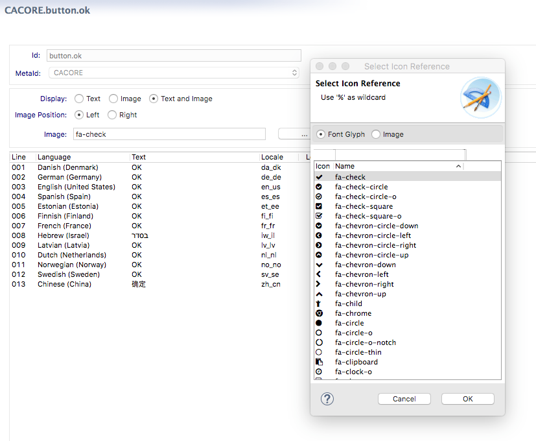The image size is (536, 441).
Task: Select the Latvian (Latvia) row
Action: pyautogui.click(x=159, y=245)
